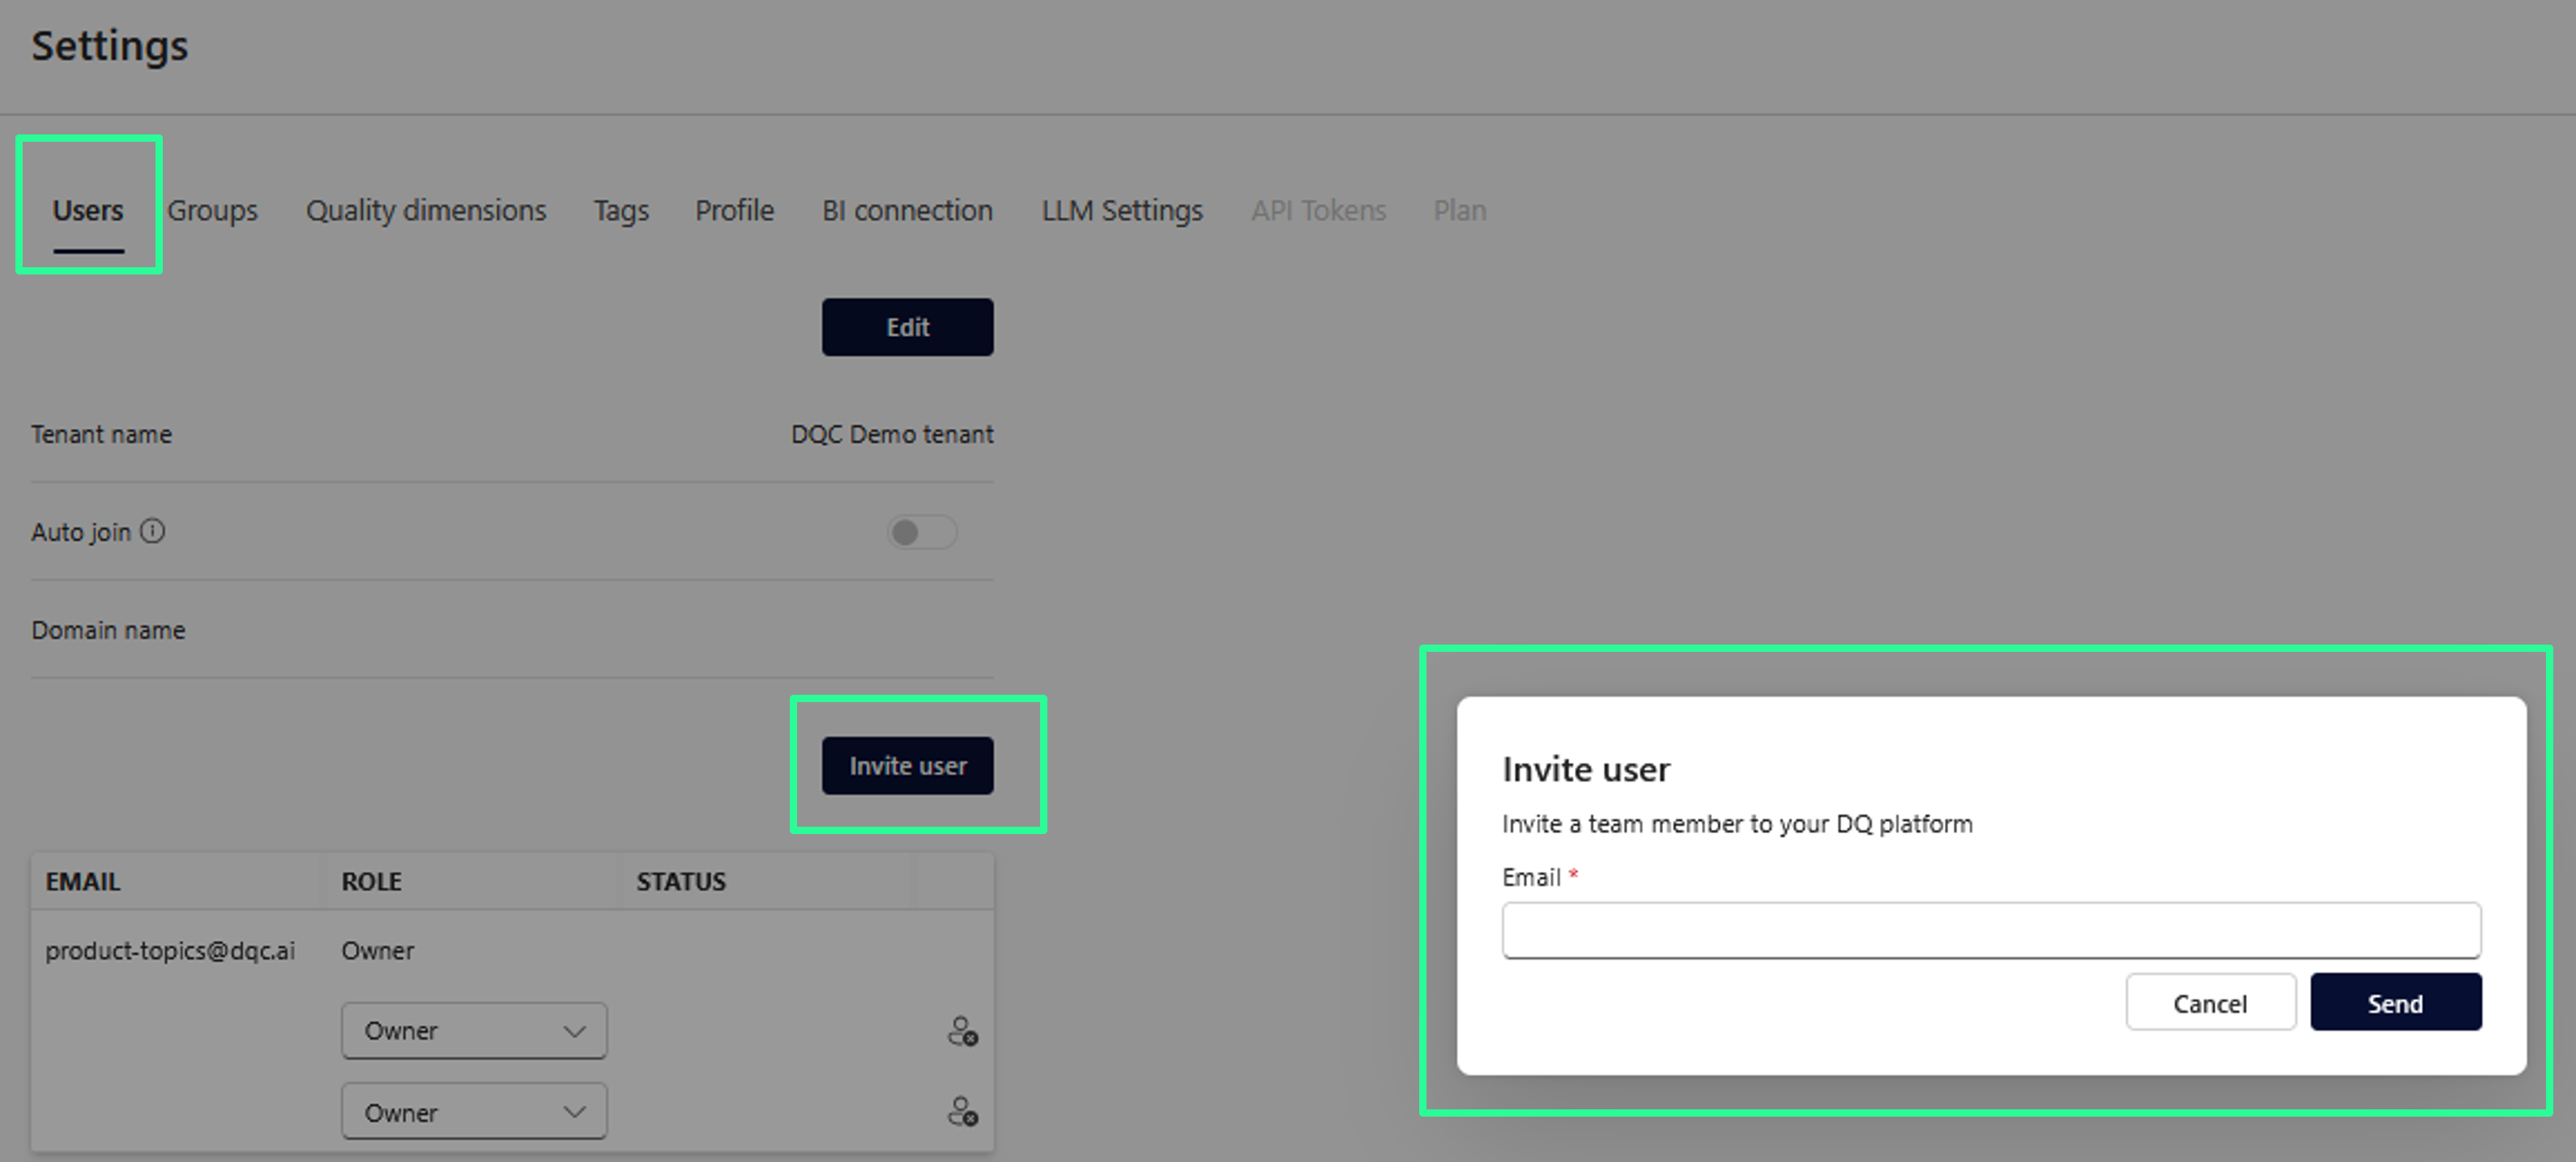Select the Profile tab
This screenshot has width=2576, height=1162.
point(734,211)
